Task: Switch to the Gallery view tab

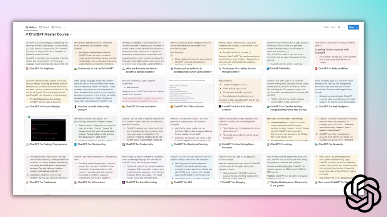Action: [x=31, y=27]
